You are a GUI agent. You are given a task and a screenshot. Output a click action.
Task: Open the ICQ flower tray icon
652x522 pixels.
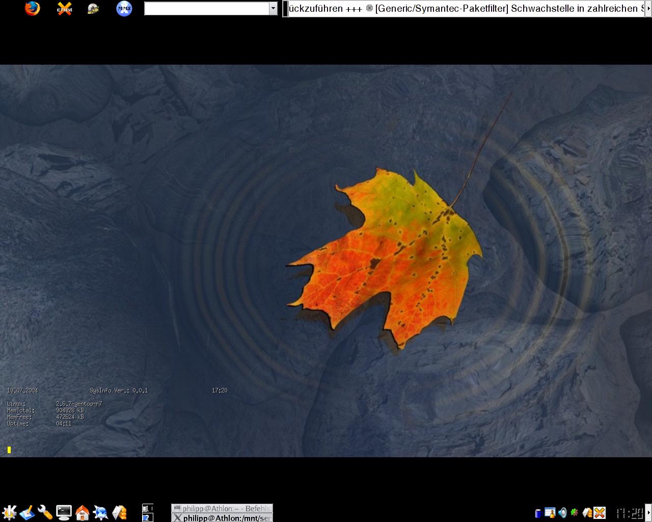575,513
